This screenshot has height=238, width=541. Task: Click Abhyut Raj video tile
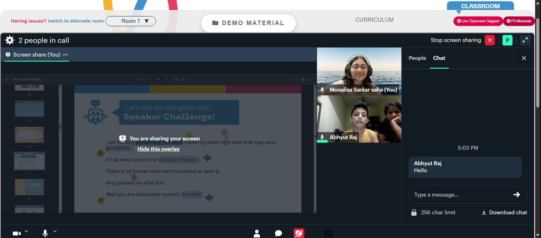[359, 119]
